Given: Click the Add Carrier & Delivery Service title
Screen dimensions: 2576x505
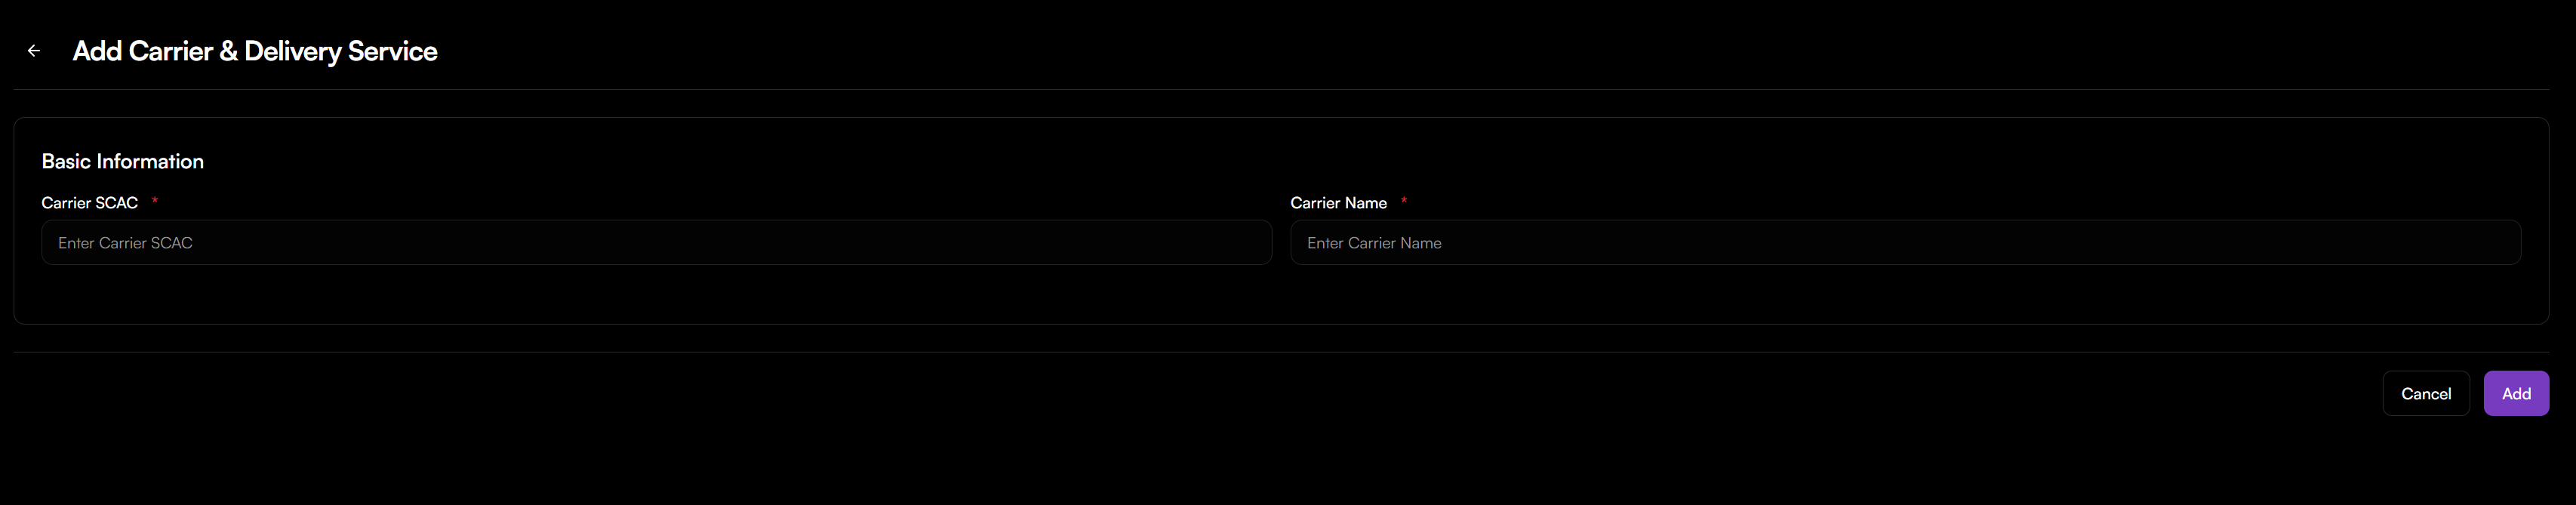Looking at the screenshot, I should tap(255, 50).
